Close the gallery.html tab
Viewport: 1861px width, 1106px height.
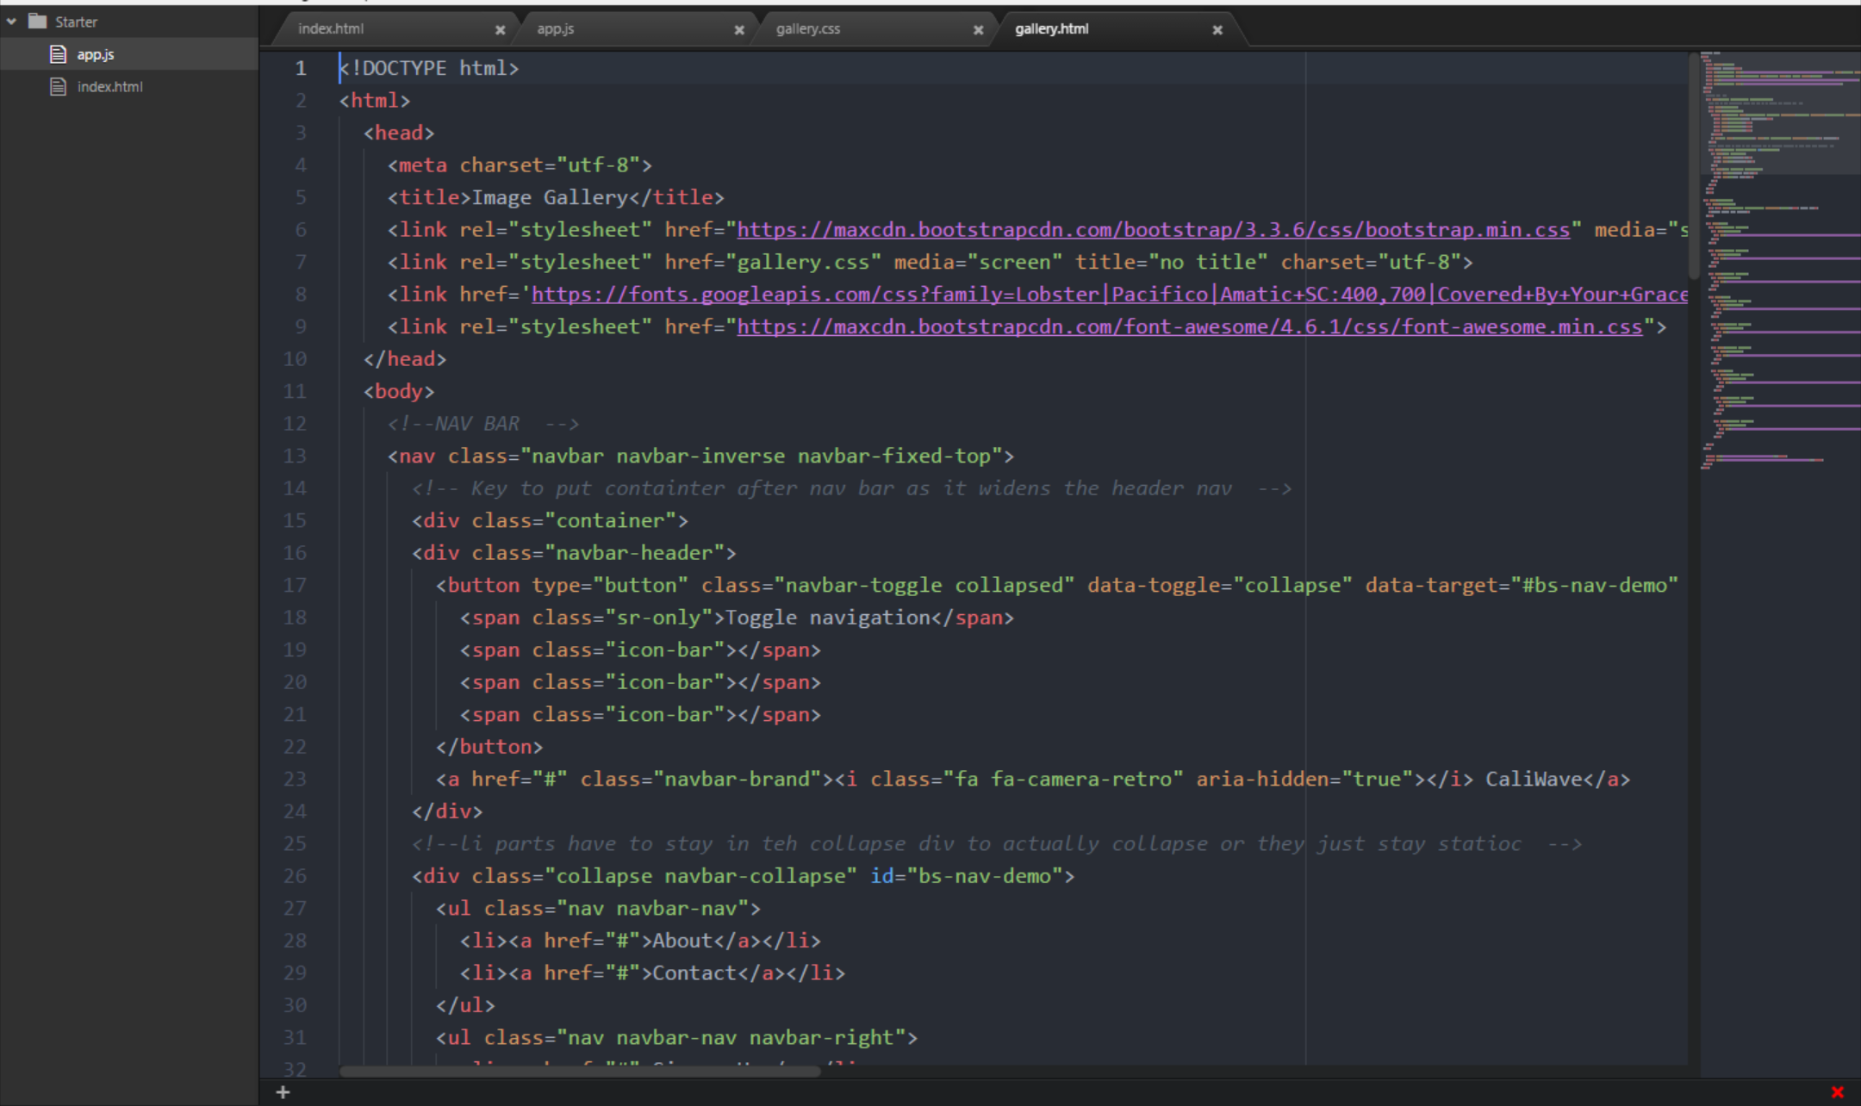pyautogui.click(x=1217, y=30)
